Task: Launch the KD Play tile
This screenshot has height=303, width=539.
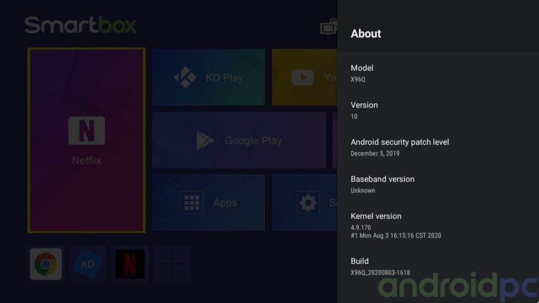Action: (x=208, y=77)
